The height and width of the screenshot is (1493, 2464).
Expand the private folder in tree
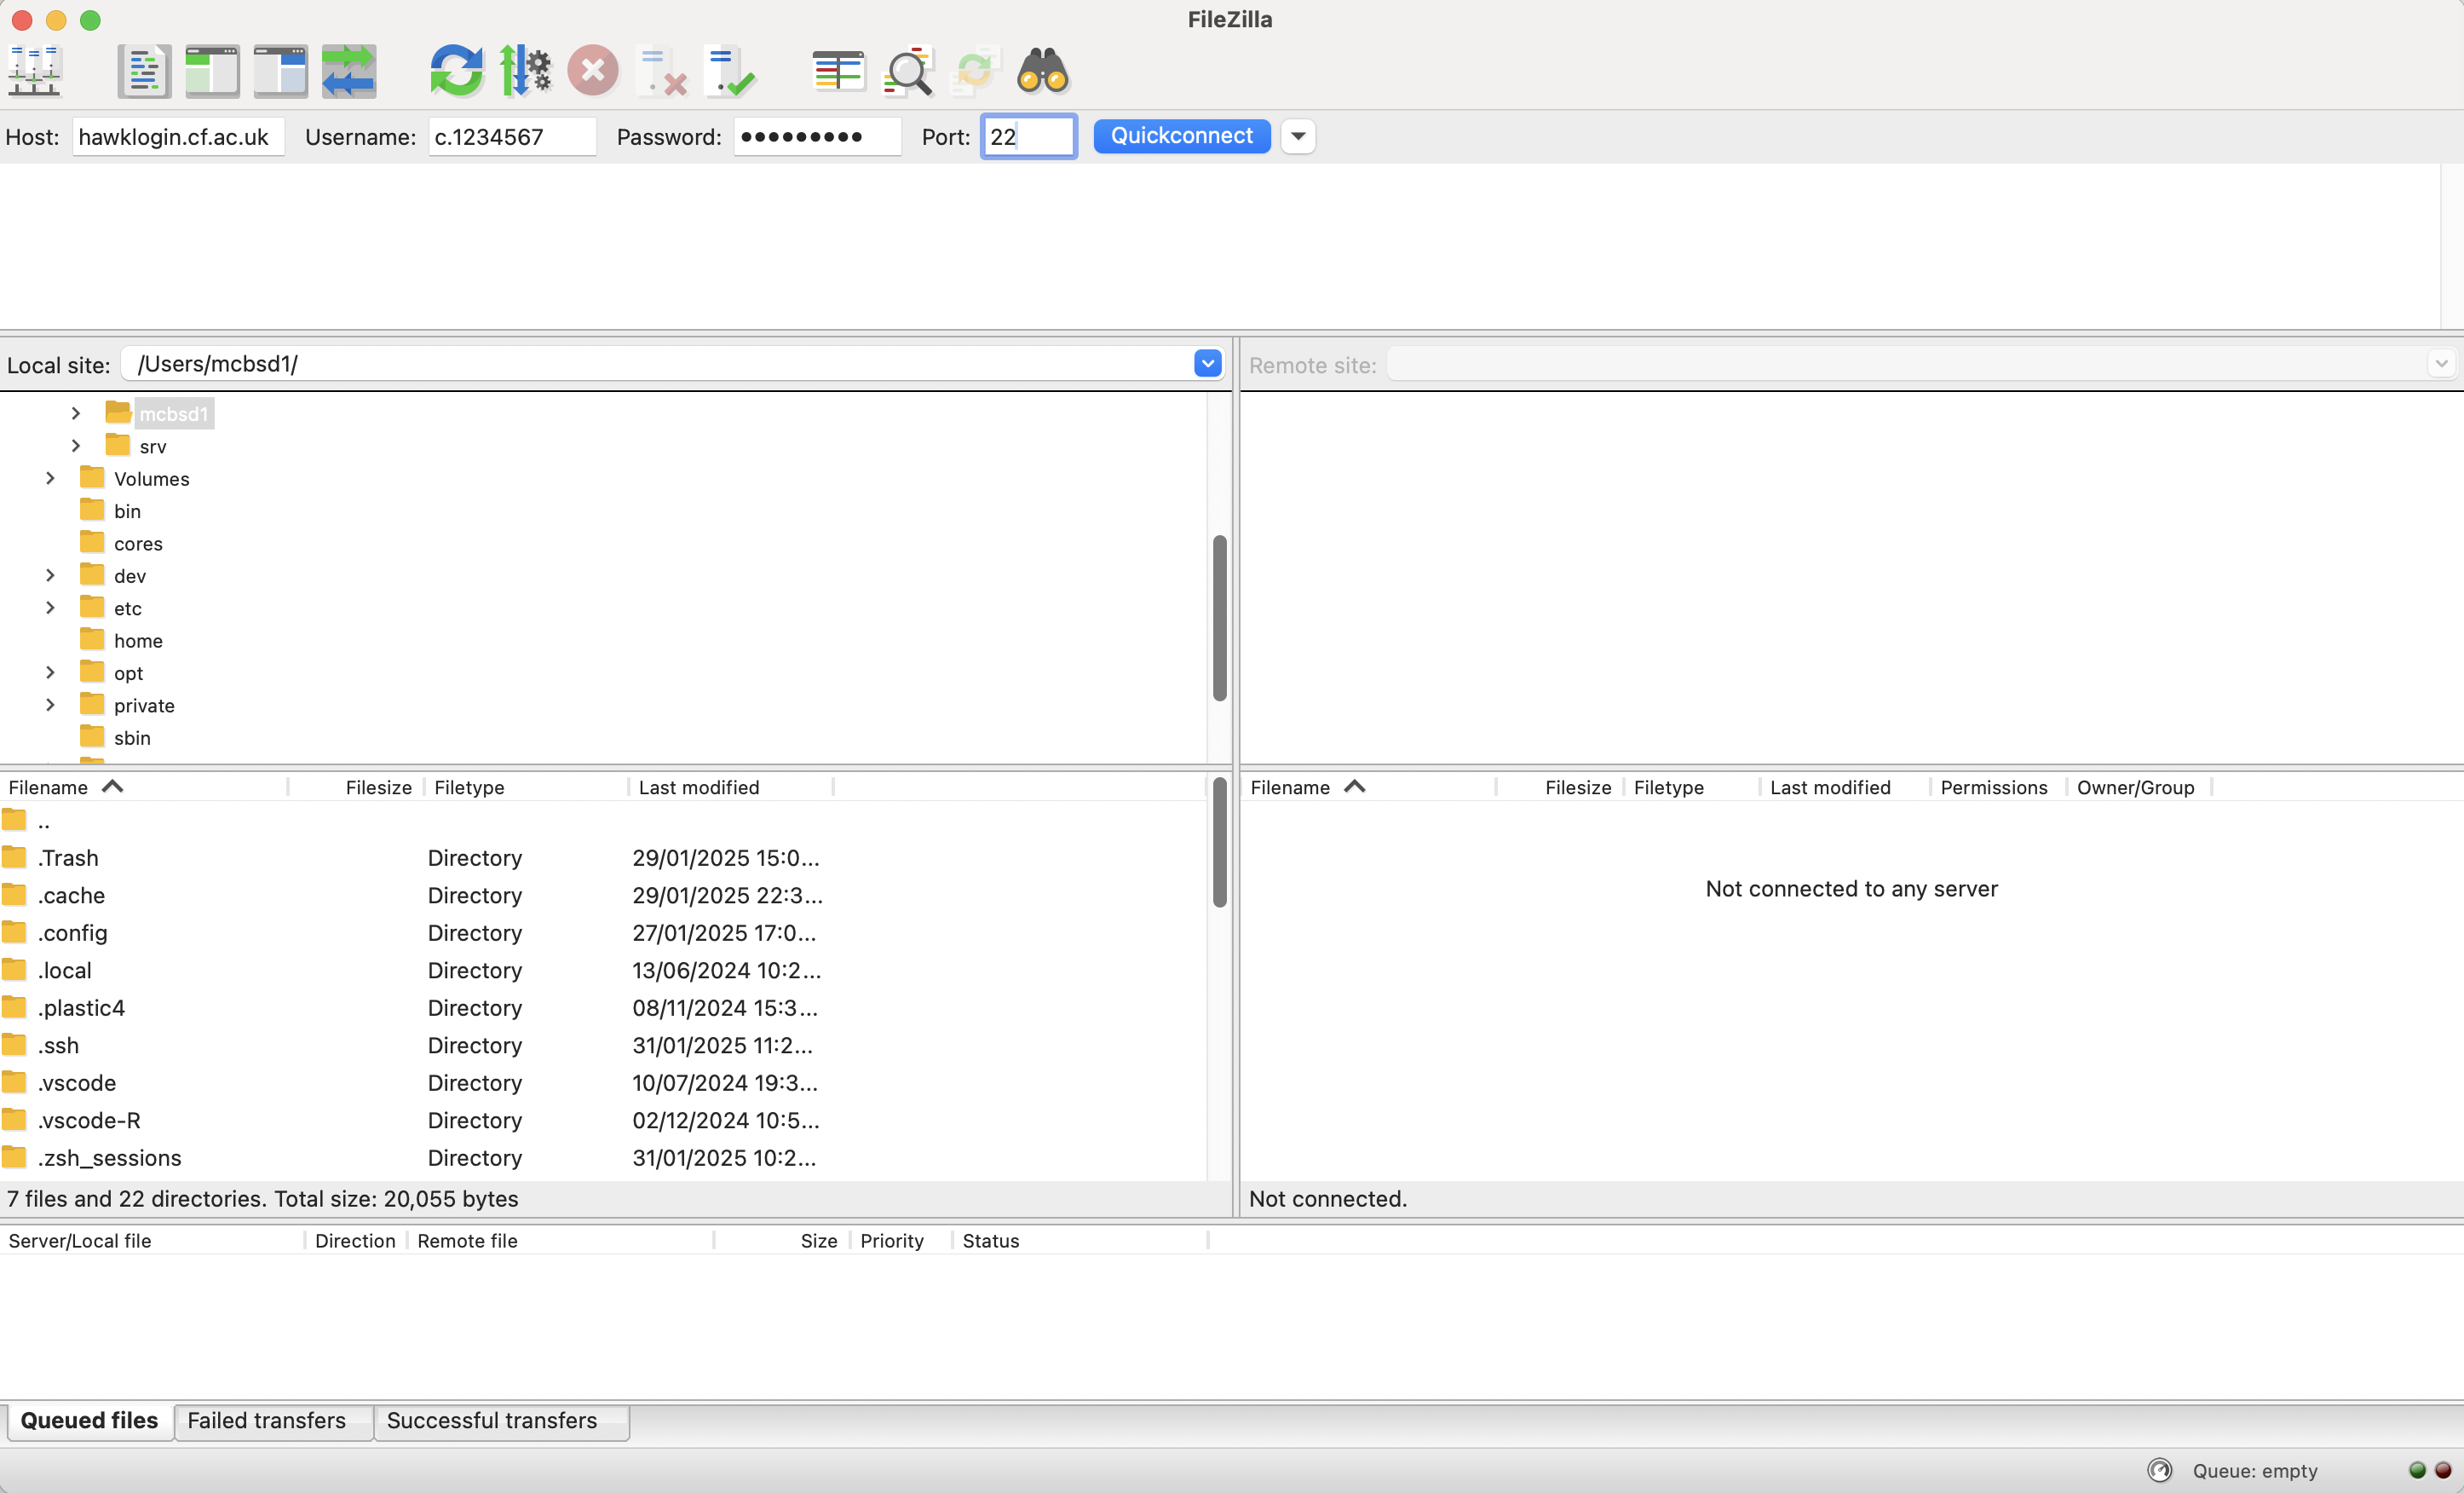coord(50,705)
